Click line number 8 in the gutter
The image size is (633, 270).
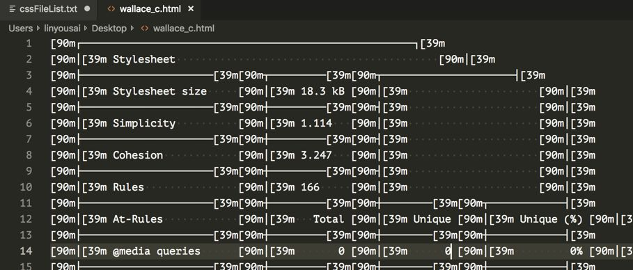pyautogui.click(x=29, y=155)
